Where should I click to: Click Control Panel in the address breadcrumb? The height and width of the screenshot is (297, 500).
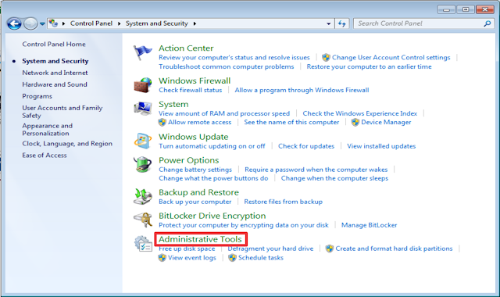[91, 23]
